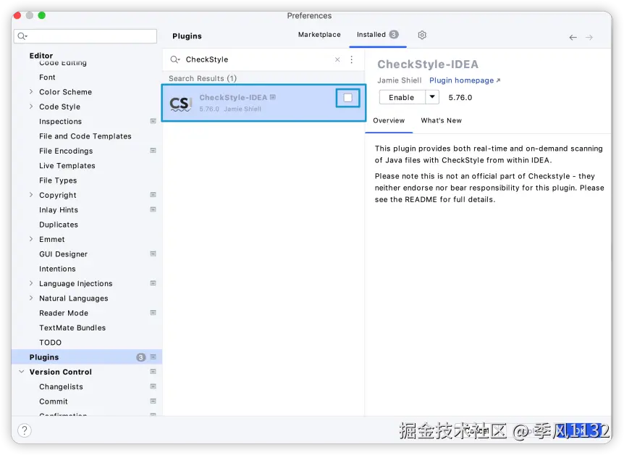This screenshot has width=624, height=455.
Task: Click the project-level icon beside Commit
Action: click(153, 401)
